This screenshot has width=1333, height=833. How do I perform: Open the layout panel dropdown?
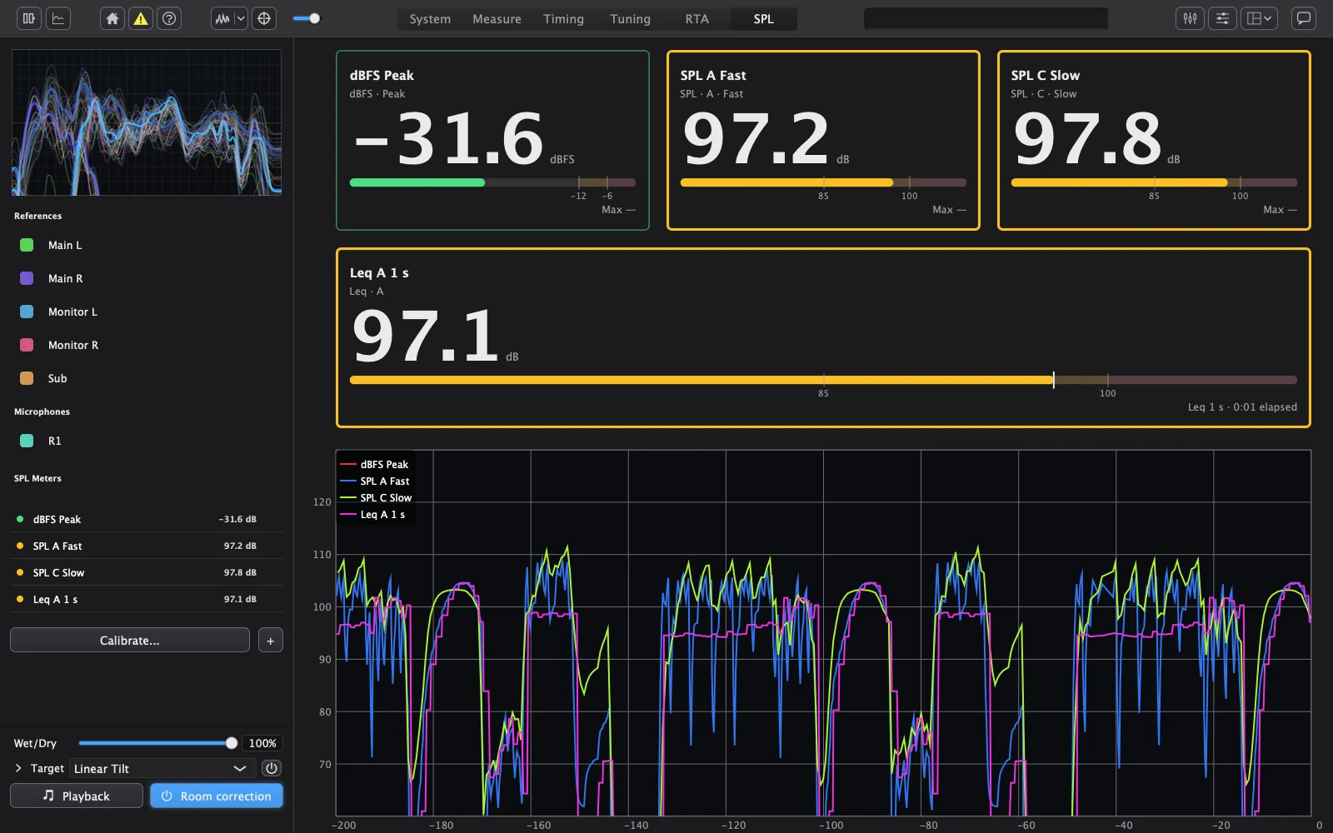pyautogui.click(x=1259, y=18)
